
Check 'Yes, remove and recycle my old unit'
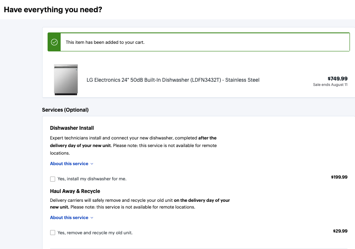53,233
